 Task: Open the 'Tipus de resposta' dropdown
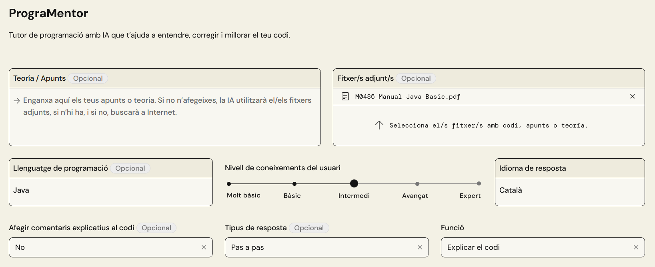click(x=327, y=247)
